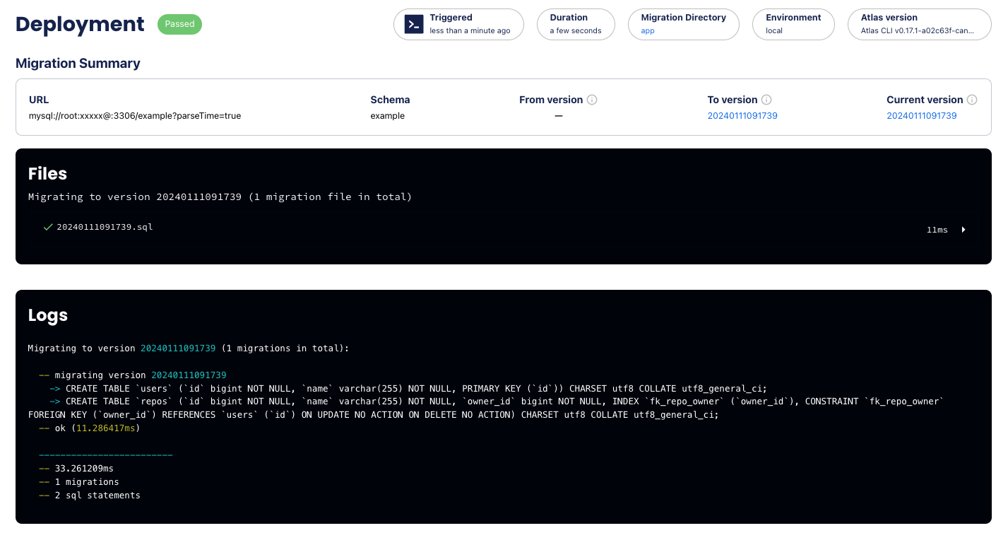Screen dimensions: 1008x545
Task: Click 'Migrating to version' line in Files panel
Action: [x=220, y=197]
